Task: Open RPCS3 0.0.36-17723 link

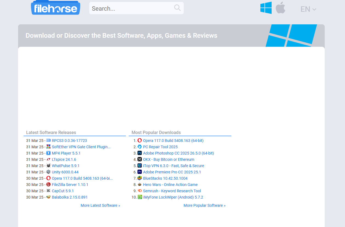Action: click(69, 141)
